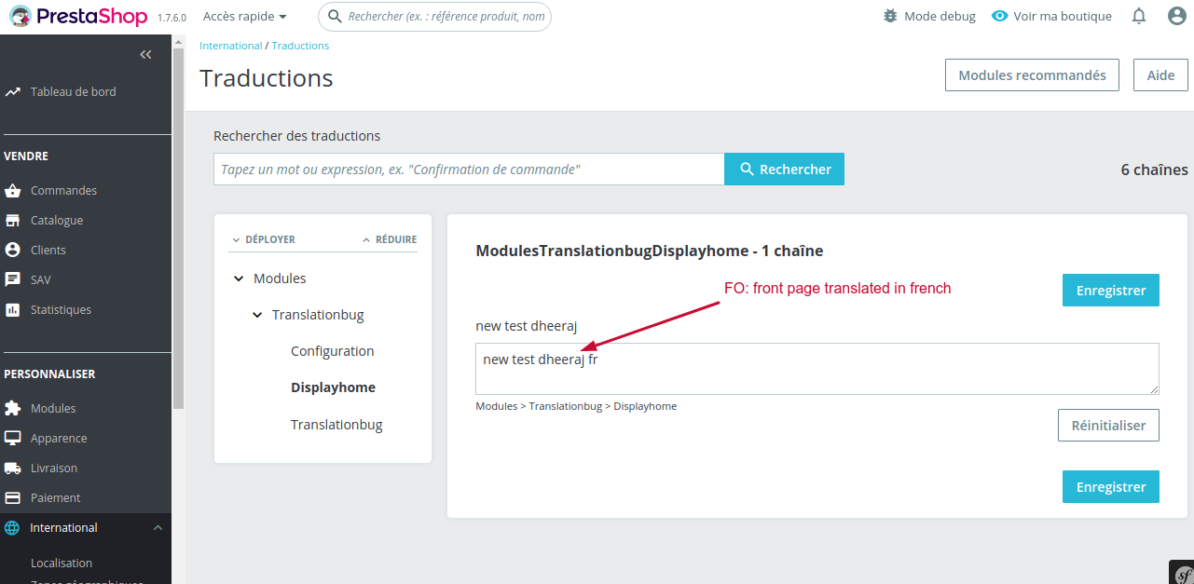This screenshot has width=1194, height=584.
Task: Collapse the sidebar with the double chevron
Action: point(145,54)
